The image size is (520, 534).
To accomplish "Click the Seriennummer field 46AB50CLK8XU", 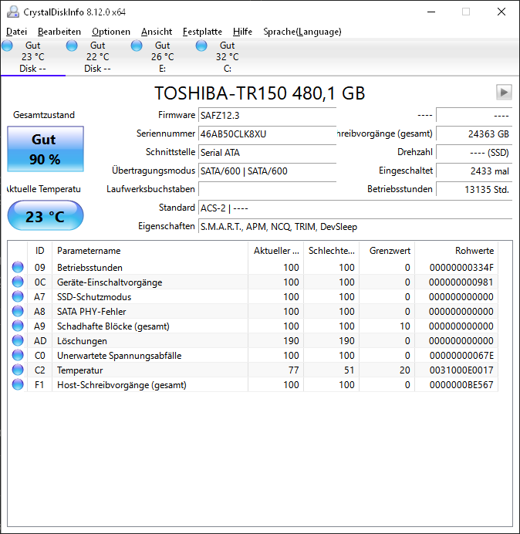I will (x=267, y=133).
